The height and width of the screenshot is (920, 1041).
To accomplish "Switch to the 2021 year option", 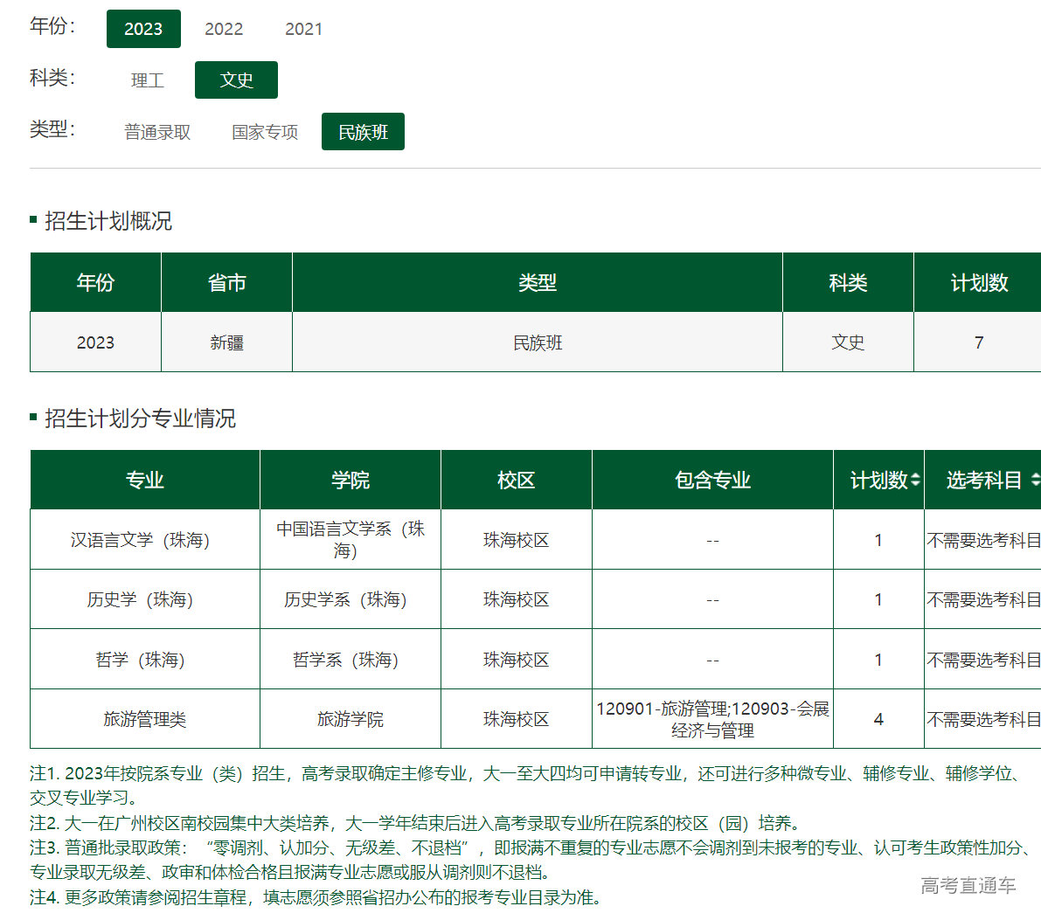I will click(x=303, y=29).
